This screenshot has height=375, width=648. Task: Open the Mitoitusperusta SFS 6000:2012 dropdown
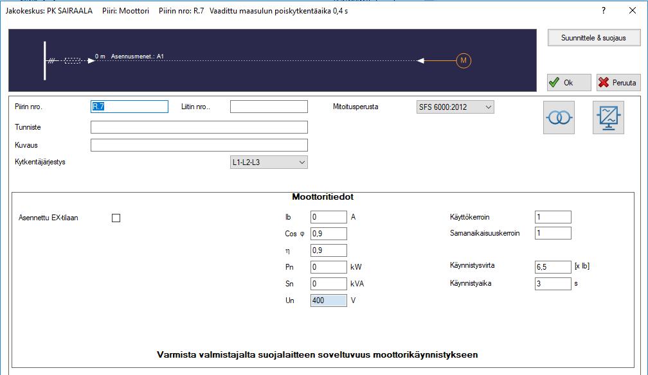(455, 107)
